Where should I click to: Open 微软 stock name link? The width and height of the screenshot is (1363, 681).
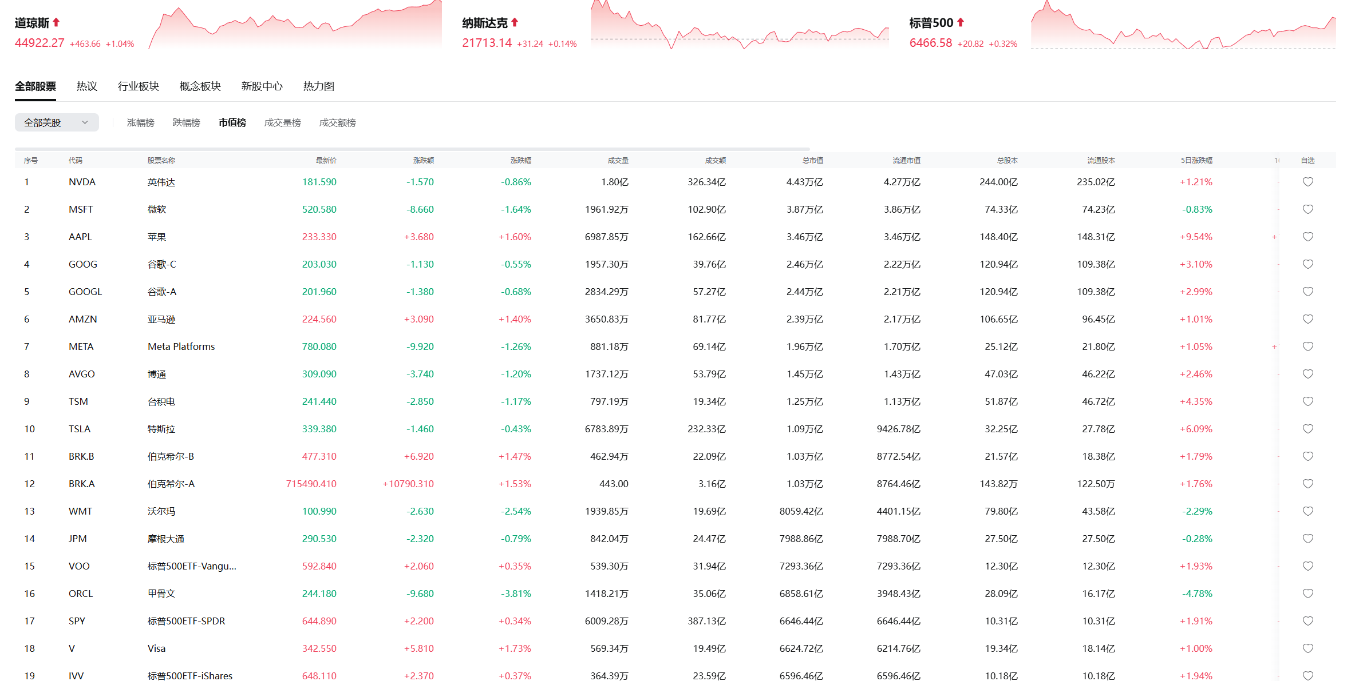coord(157,209)
